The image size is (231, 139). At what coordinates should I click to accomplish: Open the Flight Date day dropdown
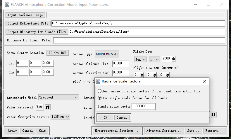point(154,60)
